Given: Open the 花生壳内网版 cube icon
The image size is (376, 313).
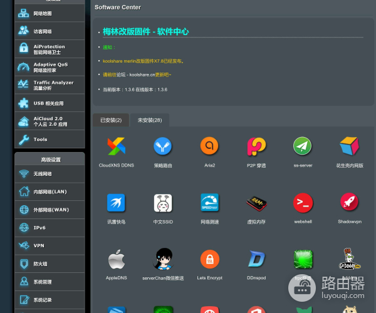Looking at the screenshot, I should (349, 146).
